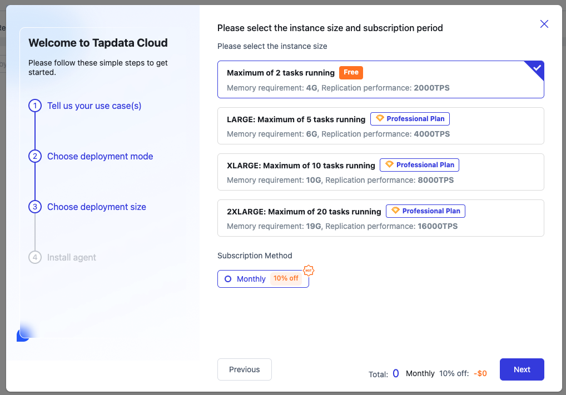Go to Tell us your use case(s) step
Viewport: 566px width, 395px height.
coord(95,106)
